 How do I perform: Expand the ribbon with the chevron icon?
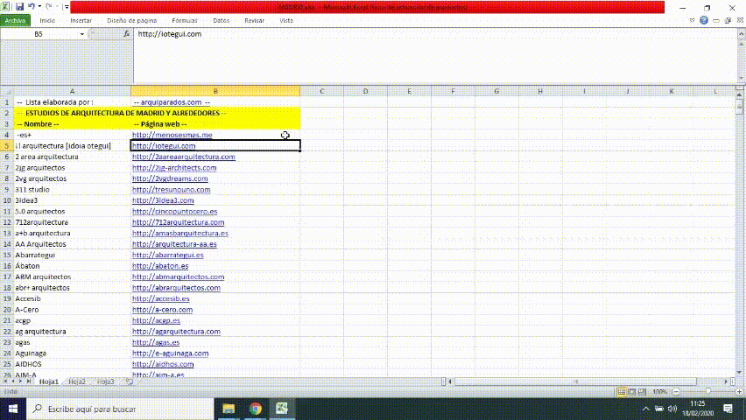click(x=692, y=20)
